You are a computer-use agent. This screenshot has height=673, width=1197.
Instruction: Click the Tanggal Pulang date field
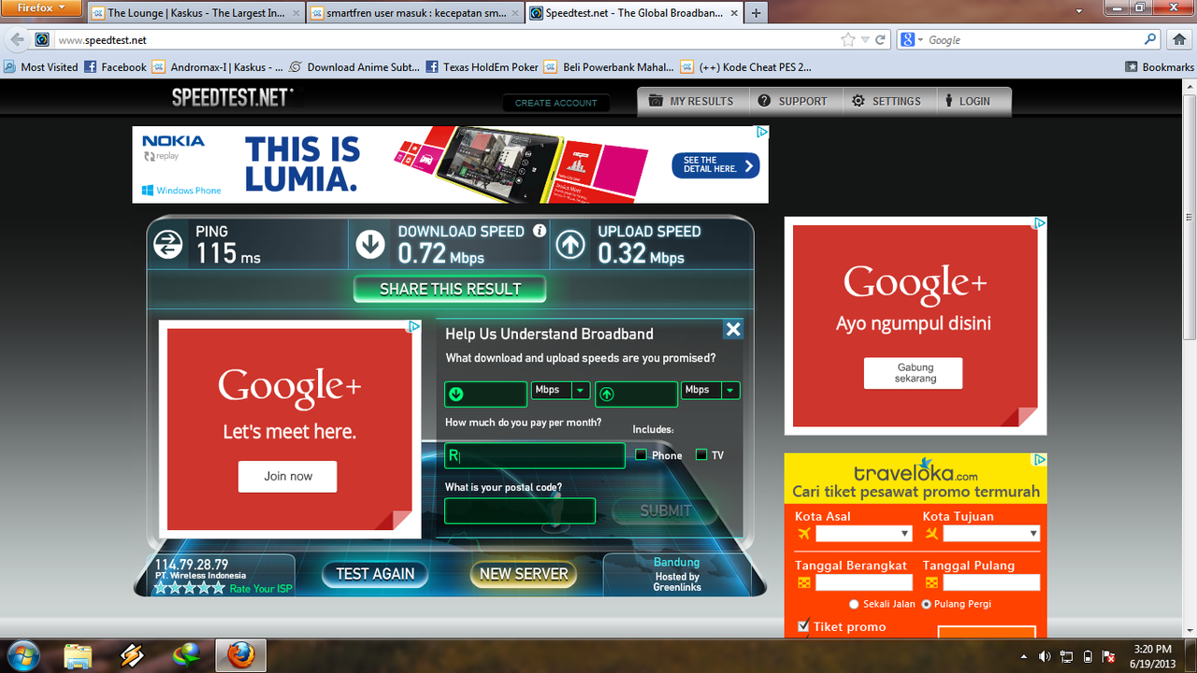[x=991, y=582]
